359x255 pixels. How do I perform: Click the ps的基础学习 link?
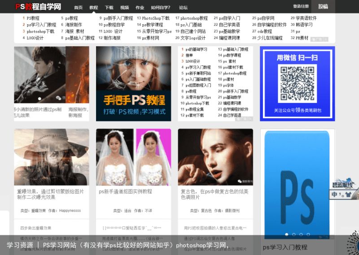point(196,49)
